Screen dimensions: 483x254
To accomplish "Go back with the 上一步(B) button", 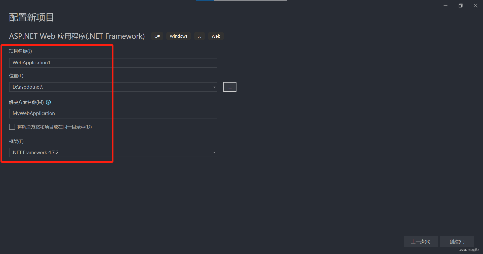I will tap(421, 241).
